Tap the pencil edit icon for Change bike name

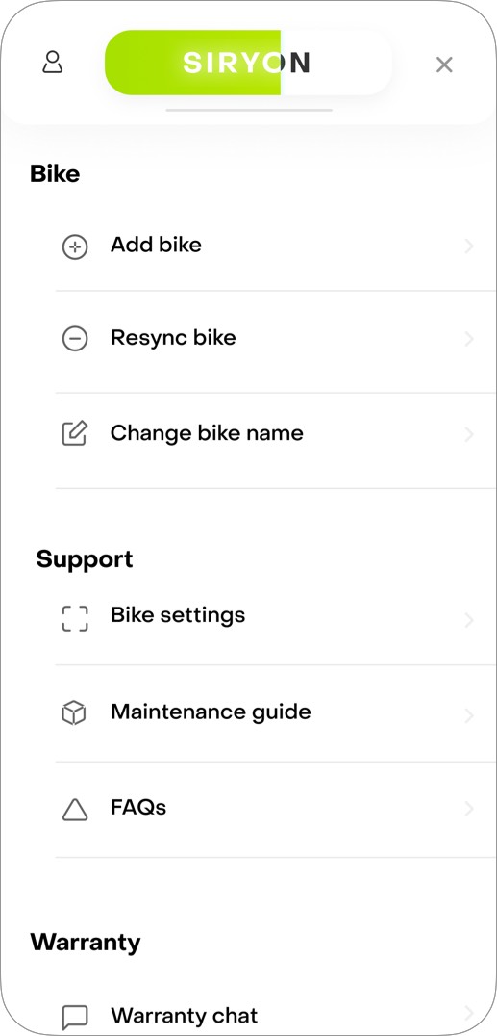(x=75, y=433)
